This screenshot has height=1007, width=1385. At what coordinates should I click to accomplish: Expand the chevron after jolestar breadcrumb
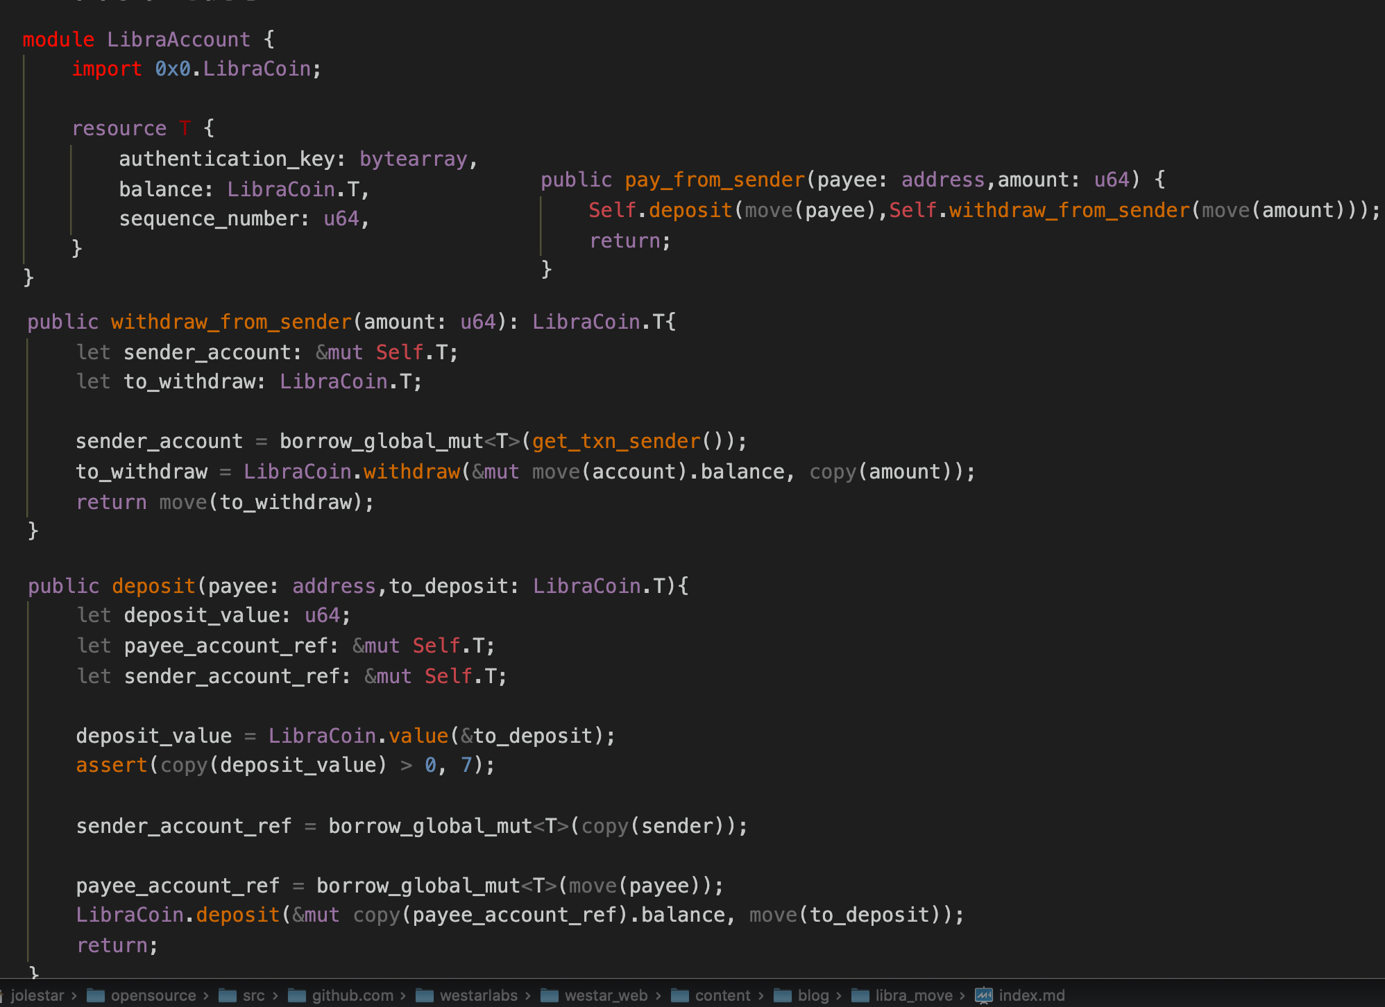(74, 996)
